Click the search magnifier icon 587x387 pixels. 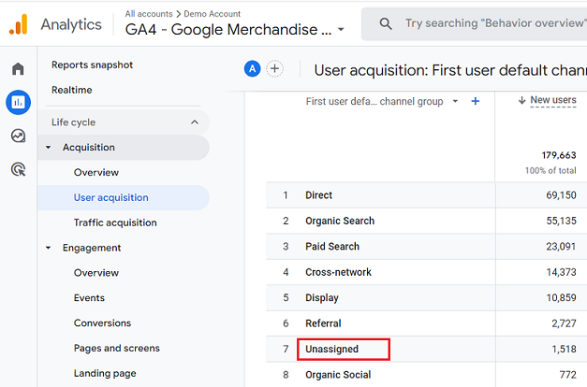[385, 23]
